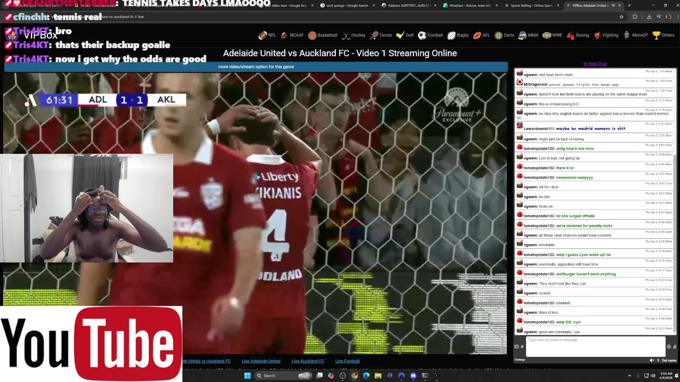Open the browser extensions puzzle icon
Viewport: 680px width, 382px height.
pos(635,16)
